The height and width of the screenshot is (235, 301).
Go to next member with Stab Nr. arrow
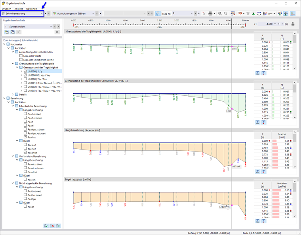pos(199,13)
